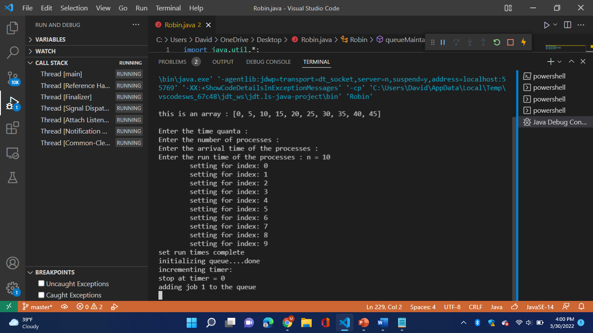Open the Manage gear icon
Viewport: 593px width, 333px height.
click(13, 288)
